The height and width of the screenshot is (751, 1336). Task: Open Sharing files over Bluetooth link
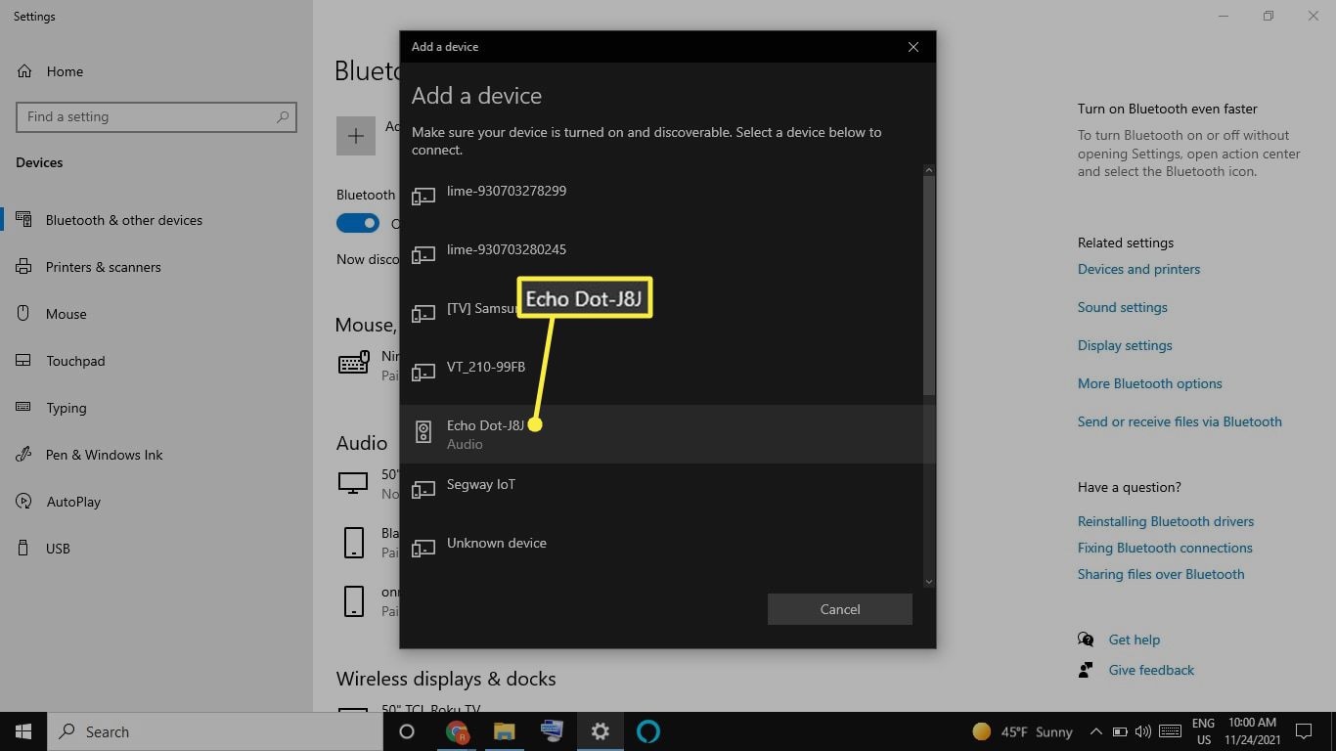click(x=1161, y=574)
